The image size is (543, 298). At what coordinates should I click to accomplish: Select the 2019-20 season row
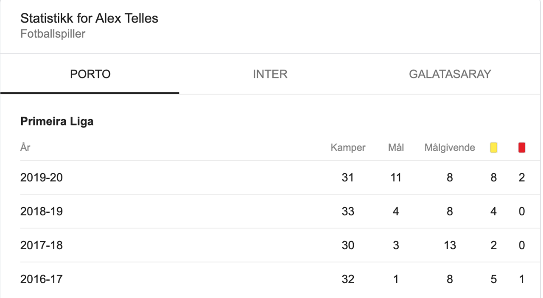click(x=271, y=177)
